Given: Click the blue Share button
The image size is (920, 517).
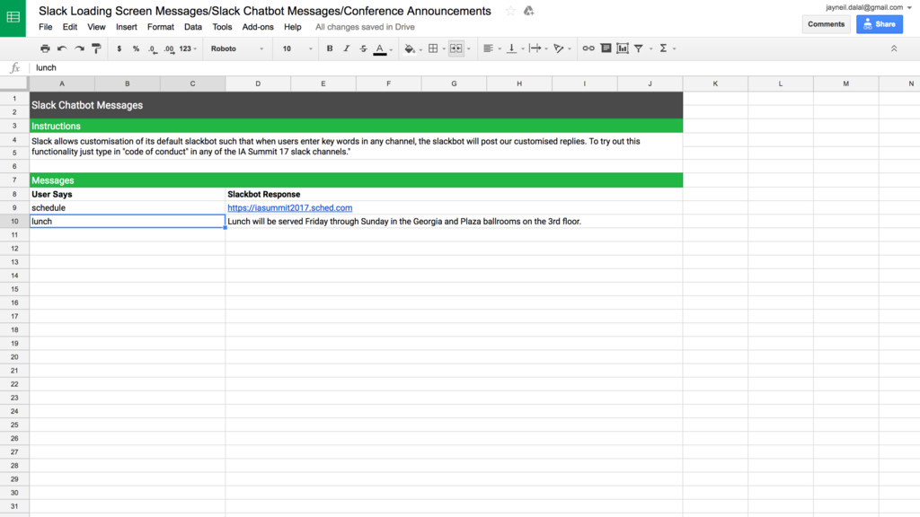Looking at the screenshot, I should tap(879, 24).
